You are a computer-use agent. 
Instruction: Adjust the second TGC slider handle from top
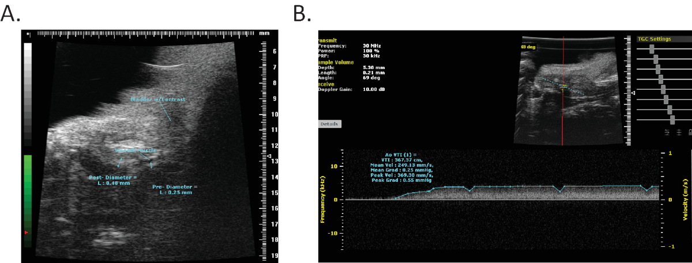pyautogui.click(x=655, y=59)
